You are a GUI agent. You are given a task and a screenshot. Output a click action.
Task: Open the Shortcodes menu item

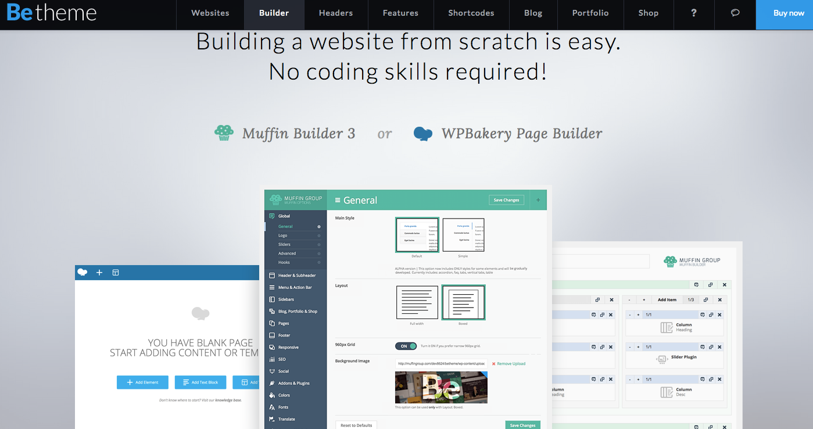point(471,13)
